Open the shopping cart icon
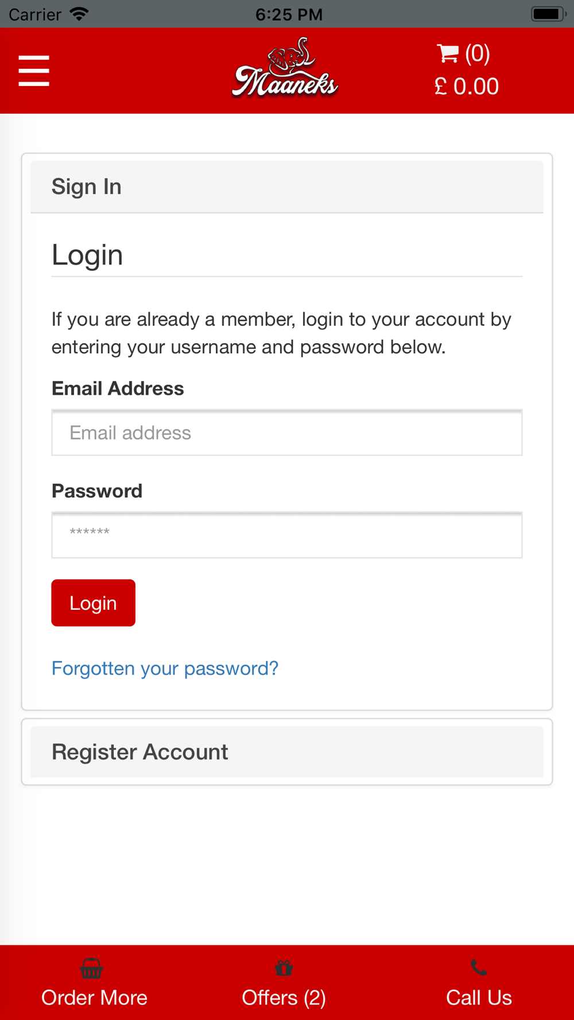The image size is (574, 1020). pyautogui.click(x=448, y=53)
